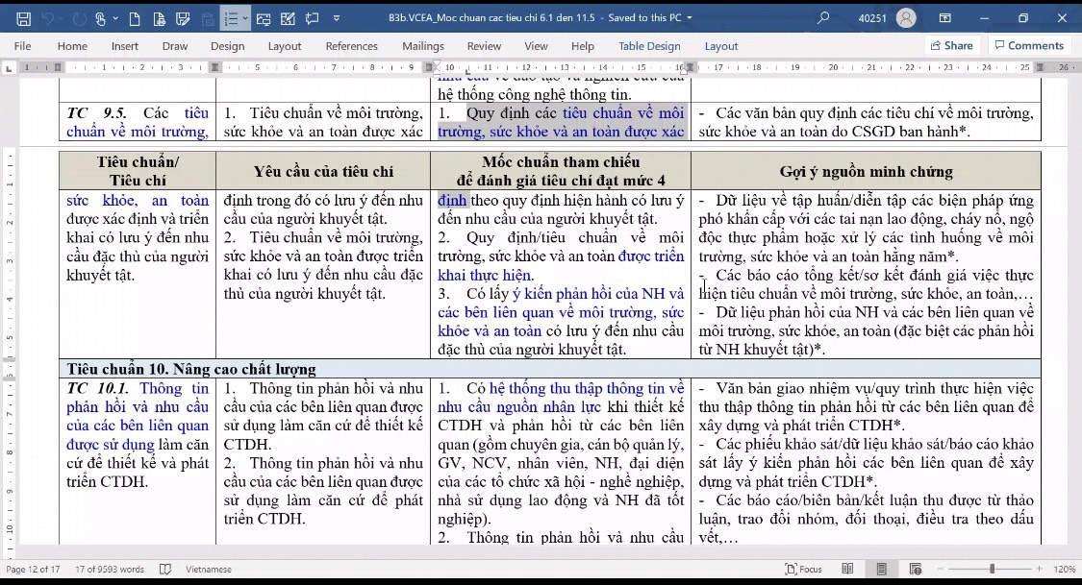Open Touch/Mouse mode dropdown arrow
The height and width of the screenshot is (585, 1082).
pyautogui.click(x=115, y=18)
